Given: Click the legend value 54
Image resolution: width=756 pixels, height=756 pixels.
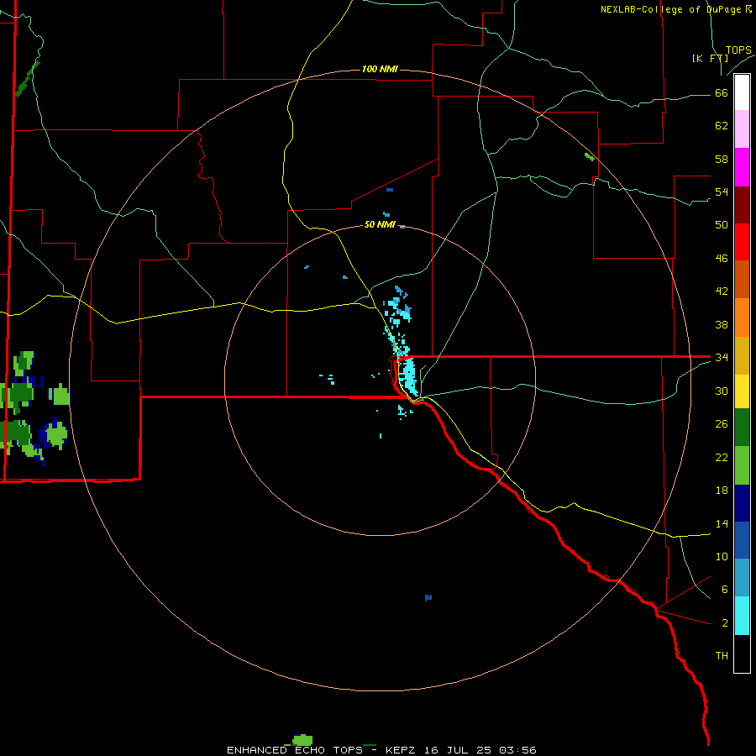Looking at the screenshot, I should [722, 192].
